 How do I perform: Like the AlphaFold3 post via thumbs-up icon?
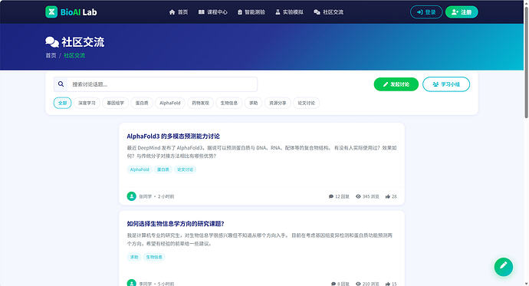(x=388, y=196)
